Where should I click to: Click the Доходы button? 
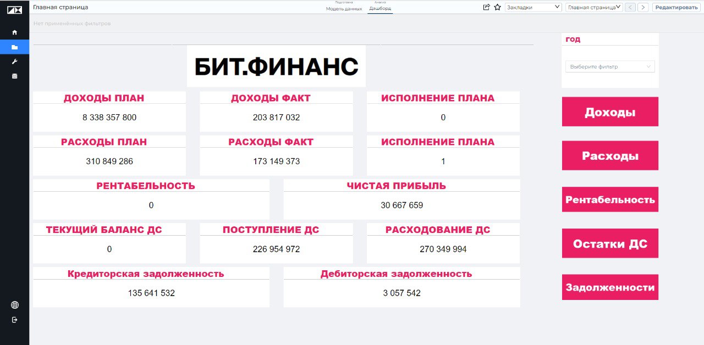610,112
